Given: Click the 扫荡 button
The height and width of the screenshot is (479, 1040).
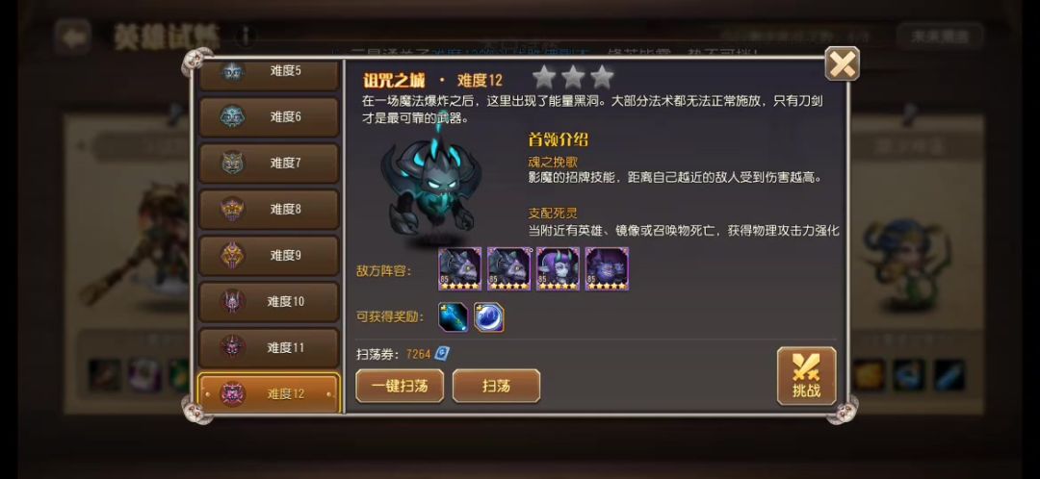Looking at the screenshot, I should (496, 386).
